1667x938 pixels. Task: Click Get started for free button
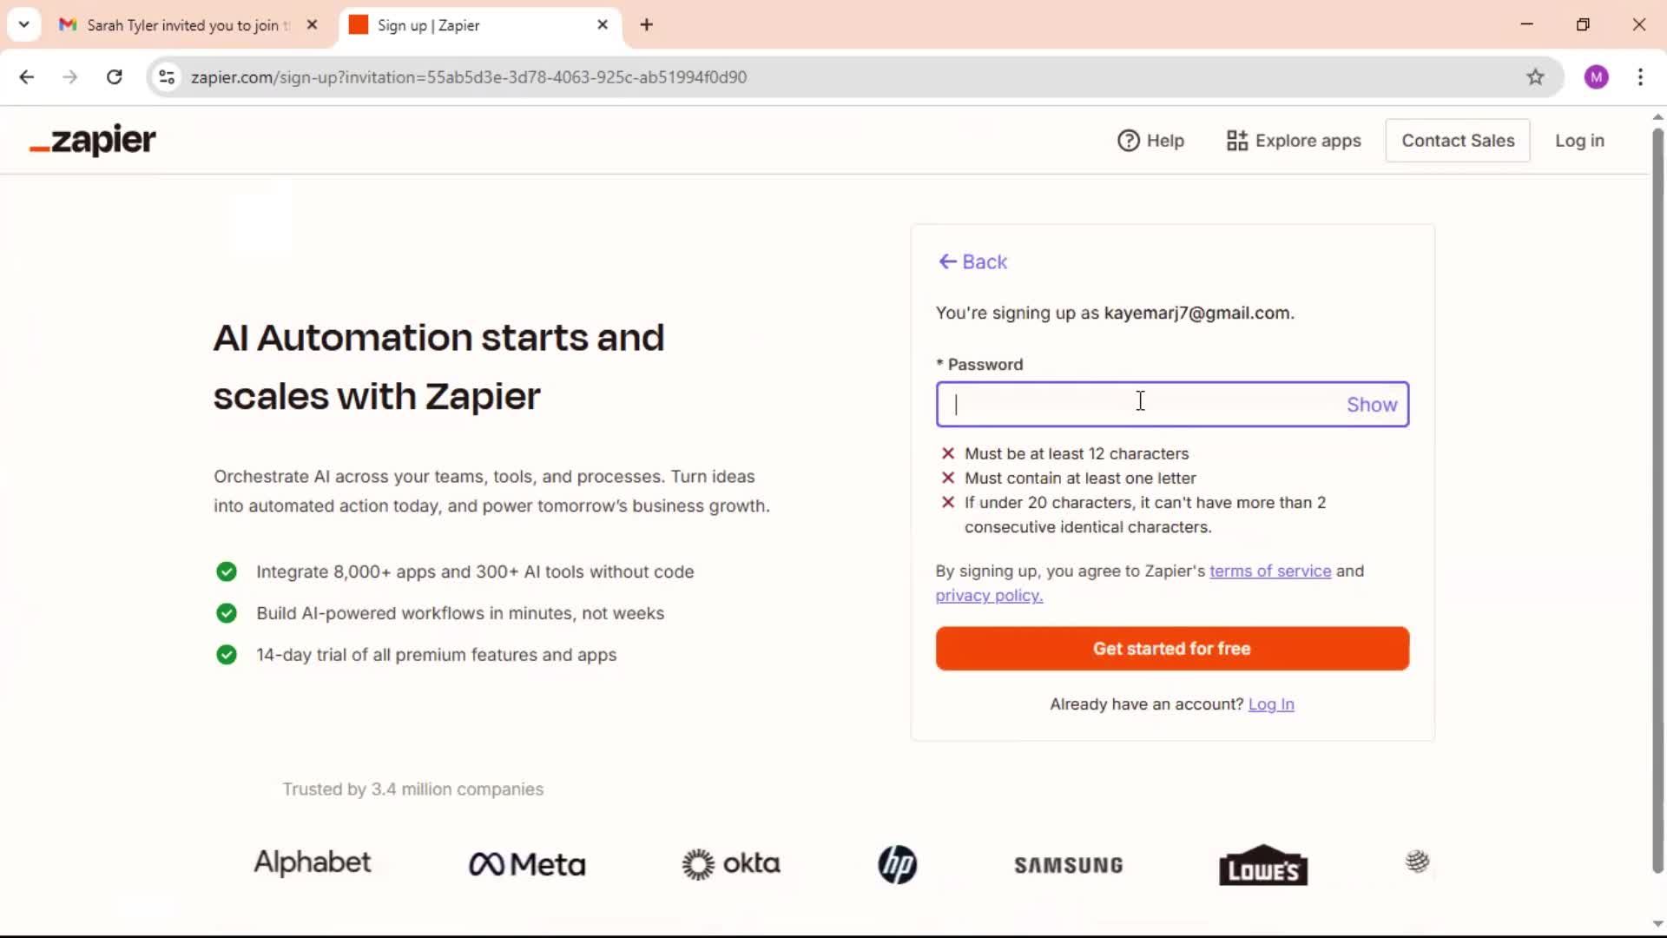[x=1172, y=649]
